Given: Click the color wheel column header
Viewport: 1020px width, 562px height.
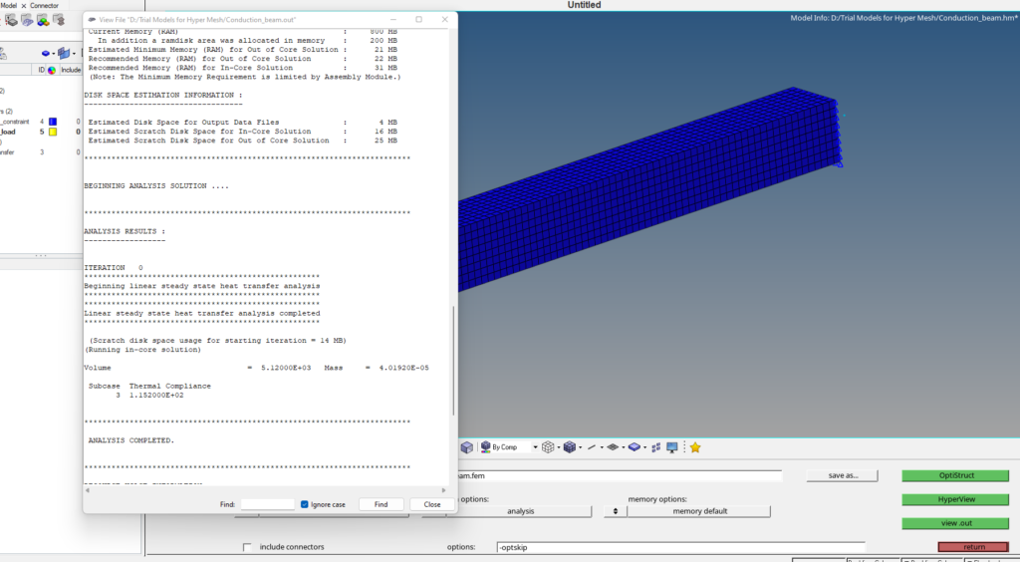Looking at the screenshot, I should [52, 70].
